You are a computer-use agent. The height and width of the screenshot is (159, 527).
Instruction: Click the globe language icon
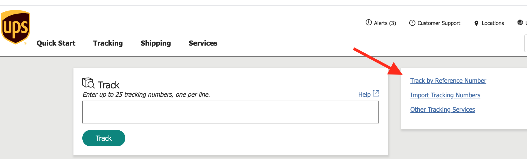pos(520,23)
